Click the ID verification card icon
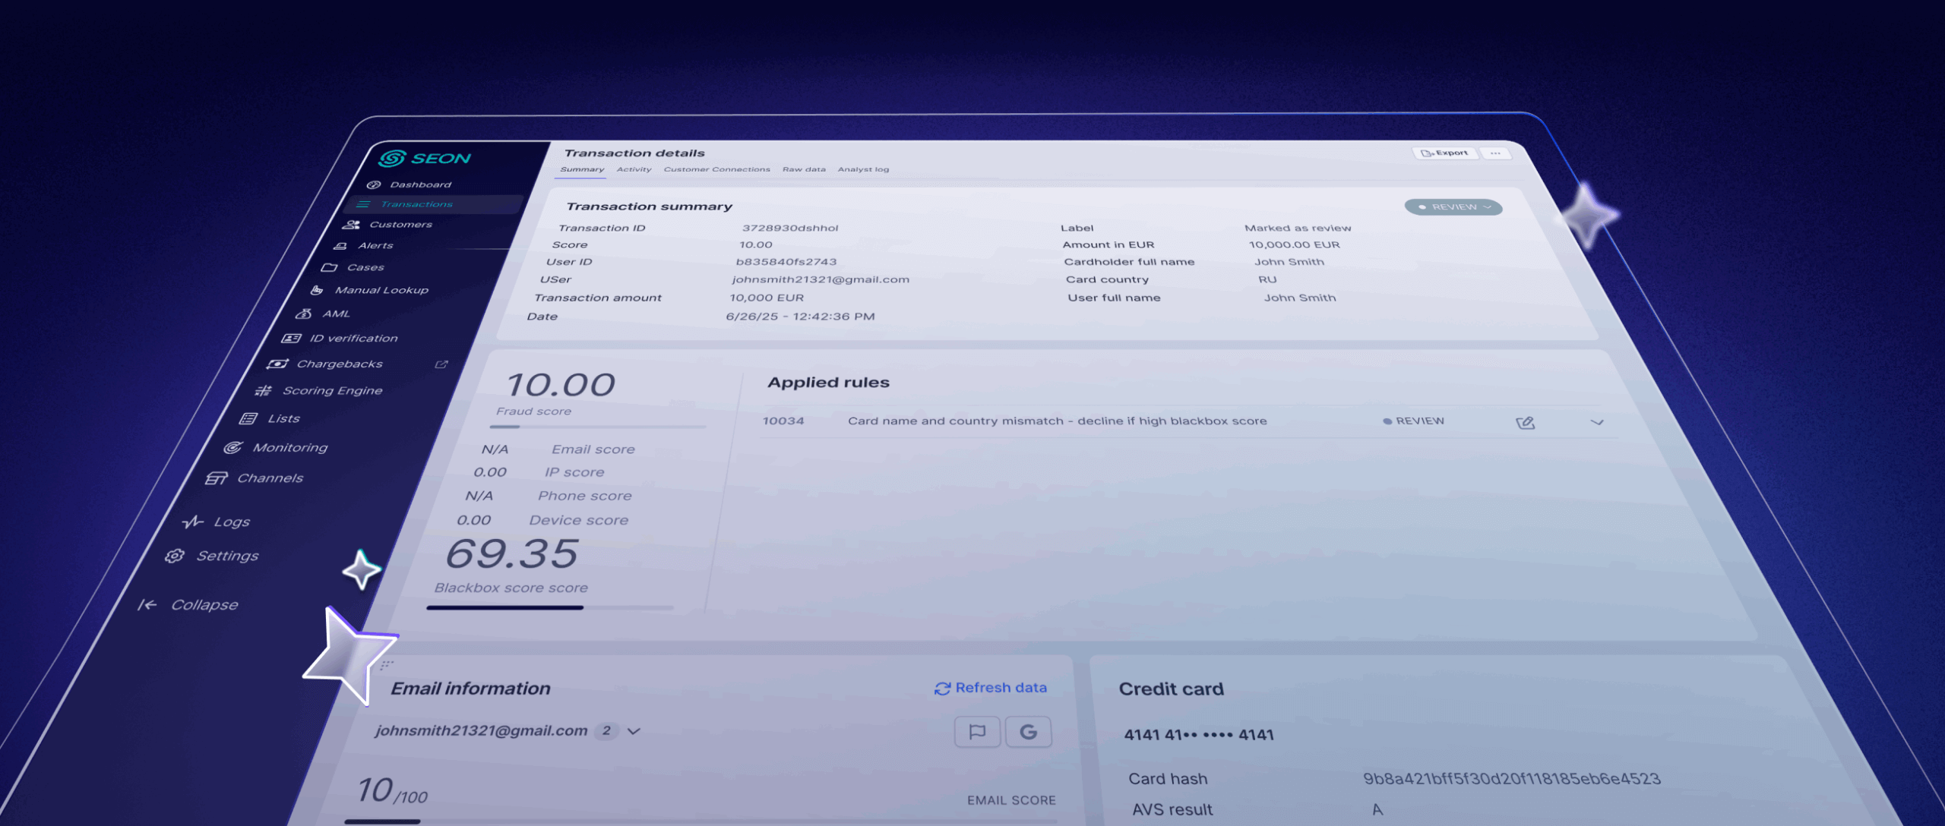The height and width of the screenshot is (826, 1945). [x=291, y=339]
